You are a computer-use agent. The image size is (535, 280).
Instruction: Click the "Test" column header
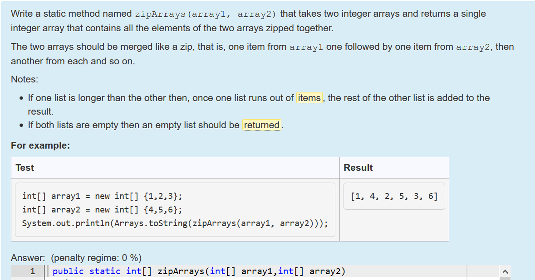pyautogui.click(x=25, y=168)
